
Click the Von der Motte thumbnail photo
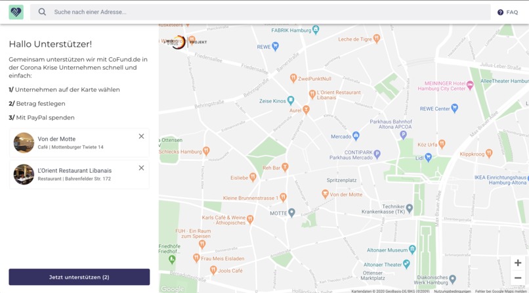click(24, 143)
